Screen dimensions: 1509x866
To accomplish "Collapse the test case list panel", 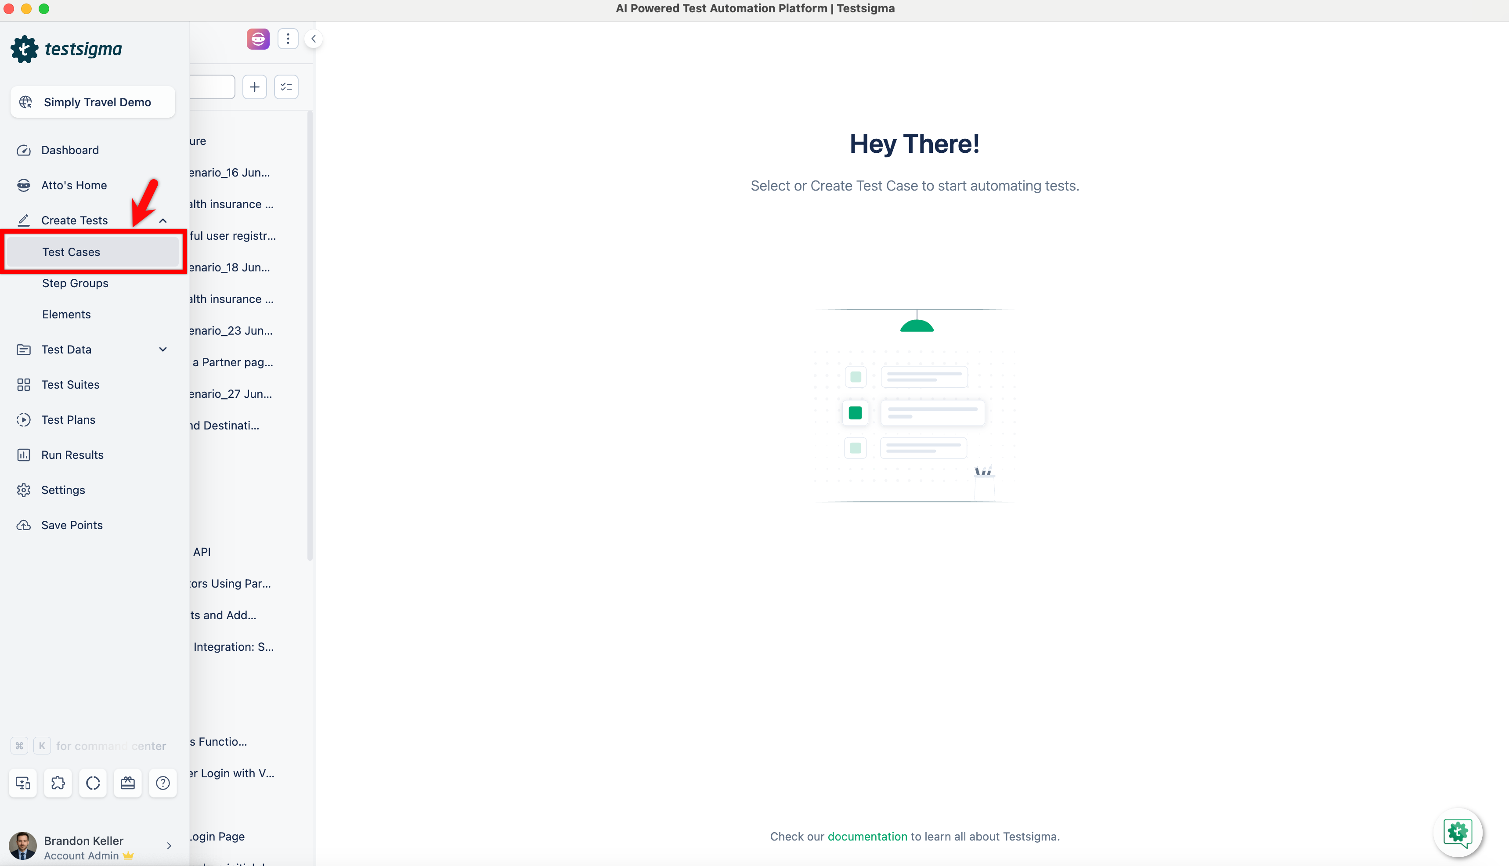I will coord(314,39).
